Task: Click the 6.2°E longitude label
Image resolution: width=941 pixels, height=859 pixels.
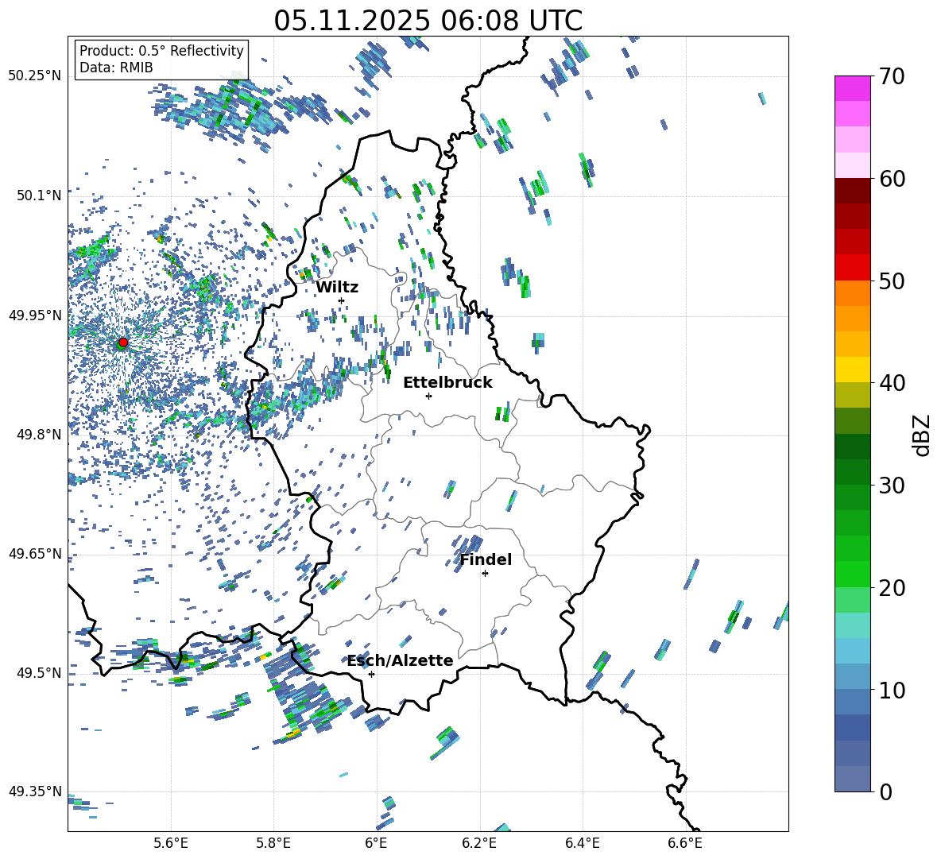Action: tap(479, 843)
